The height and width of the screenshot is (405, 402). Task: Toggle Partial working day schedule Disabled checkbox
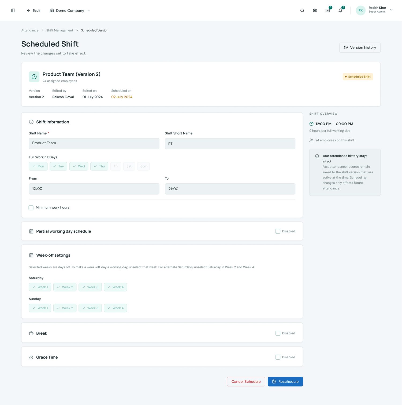(278, 231)
